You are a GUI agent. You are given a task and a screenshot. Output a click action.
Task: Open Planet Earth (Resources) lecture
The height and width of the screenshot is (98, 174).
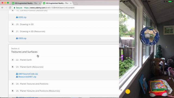point(32,67)
